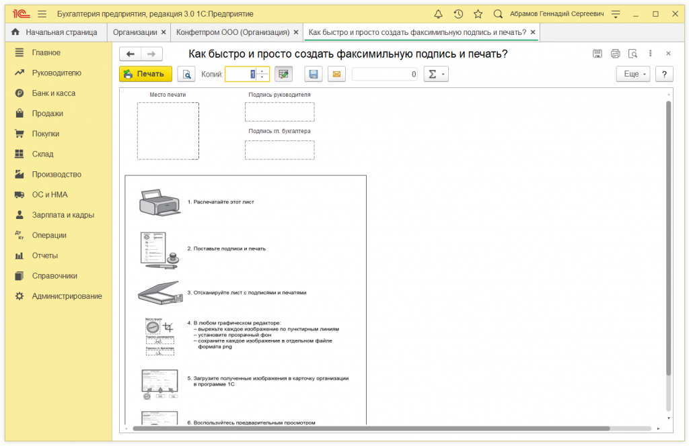This screenshot has width=689, height=446.
Task: Click the question mark help button
Action: click(x=664, y=75)
